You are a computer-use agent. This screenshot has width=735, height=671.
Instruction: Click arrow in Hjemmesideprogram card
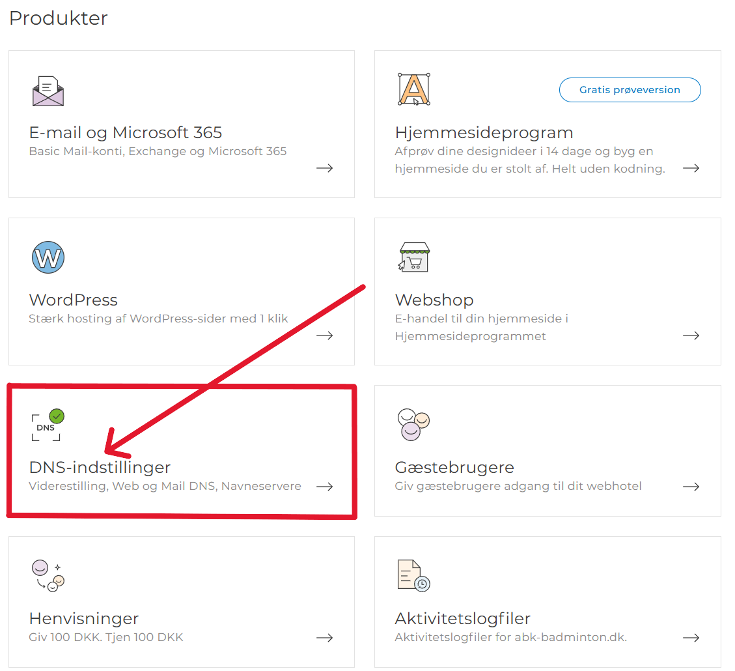(x=691, y=168)
